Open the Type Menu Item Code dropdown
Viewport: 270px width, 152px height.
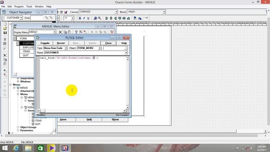click(x=66, y=48)
